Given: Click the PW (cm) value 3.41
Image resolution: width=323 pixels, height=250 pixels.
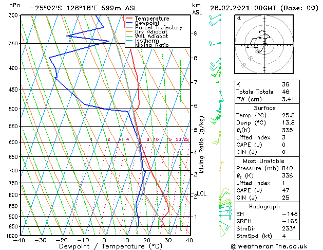Looking at the screenshot, I should tap(288, 99).
